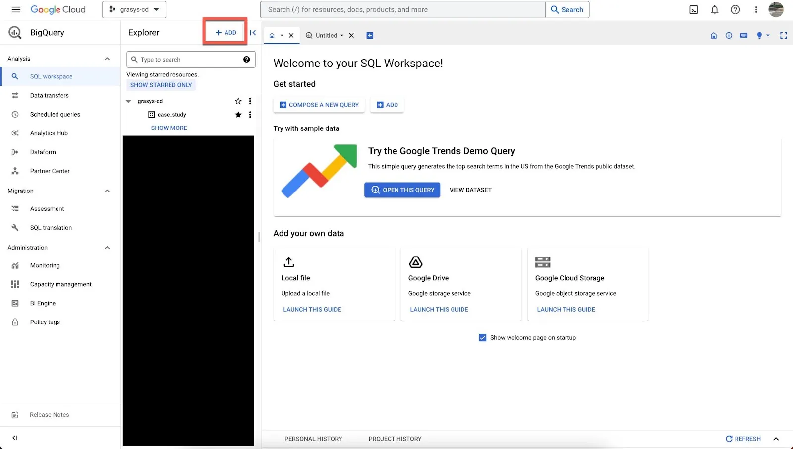Click Refresh in the history bar

[743, 439]
